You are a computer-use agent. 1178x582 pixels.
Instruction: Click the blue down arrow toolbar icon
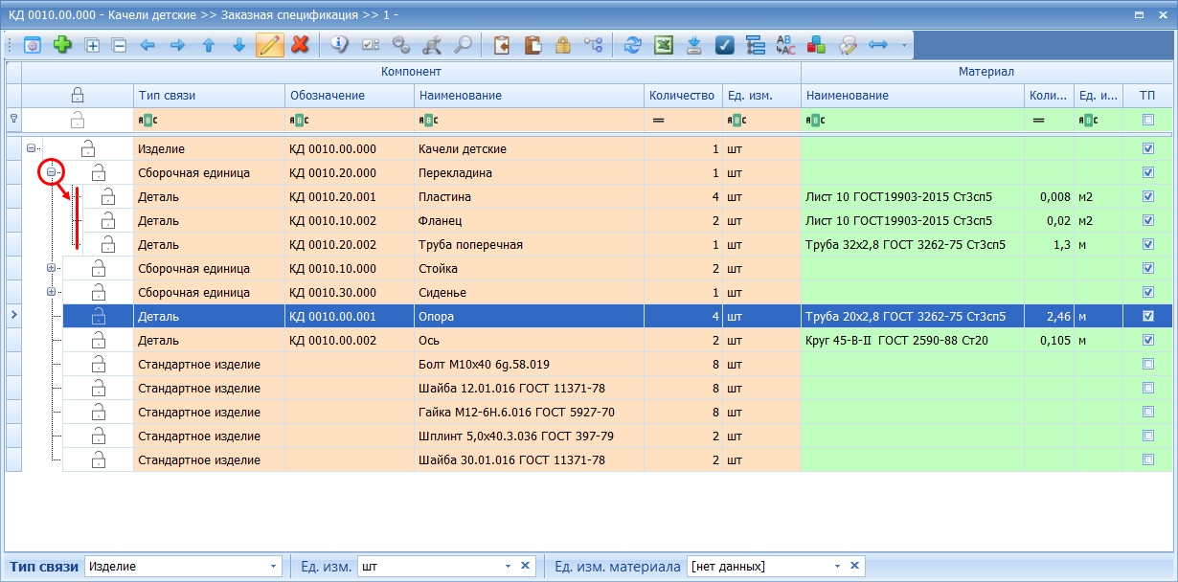click(x=238, y=45)
